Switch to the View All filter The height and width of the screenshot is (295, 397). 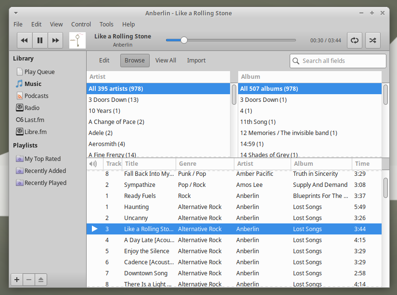coord(166,61)
